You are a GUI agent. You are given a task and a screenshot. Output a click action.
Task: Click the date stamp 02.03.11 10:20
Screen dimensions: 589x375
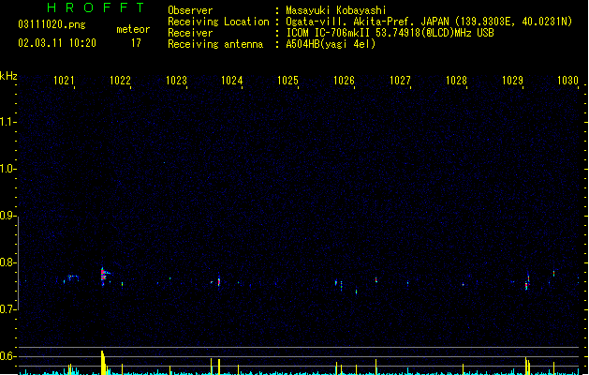57,43
